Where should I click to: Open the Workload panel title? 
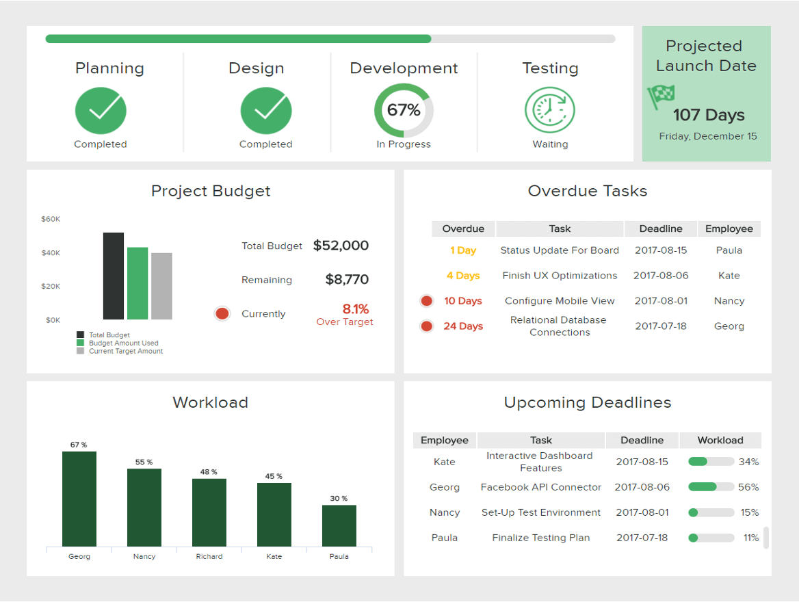point(210,403)
